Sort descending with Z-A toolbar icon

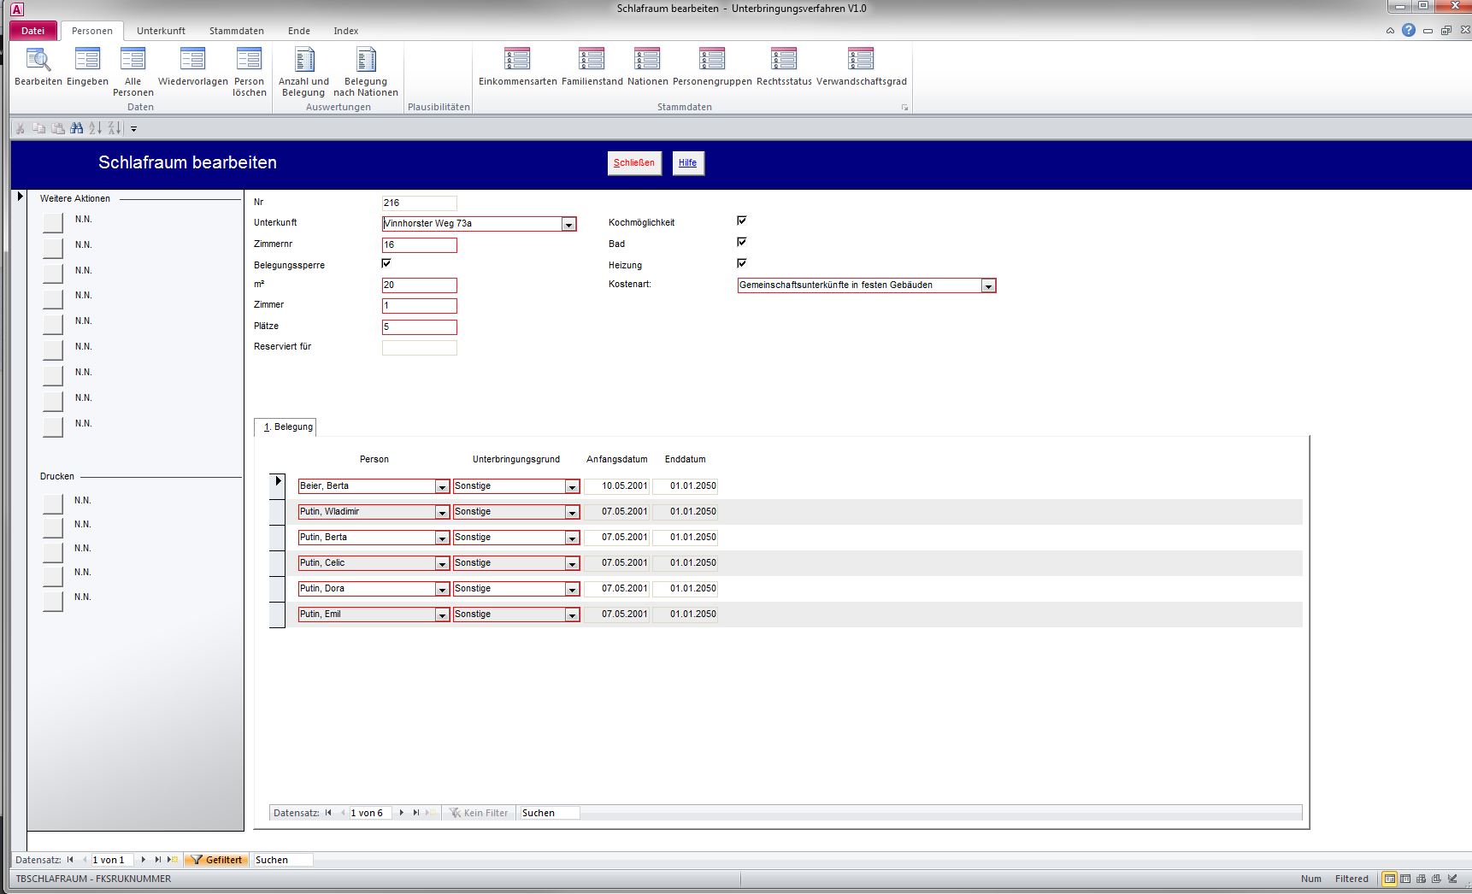(115, 128)
